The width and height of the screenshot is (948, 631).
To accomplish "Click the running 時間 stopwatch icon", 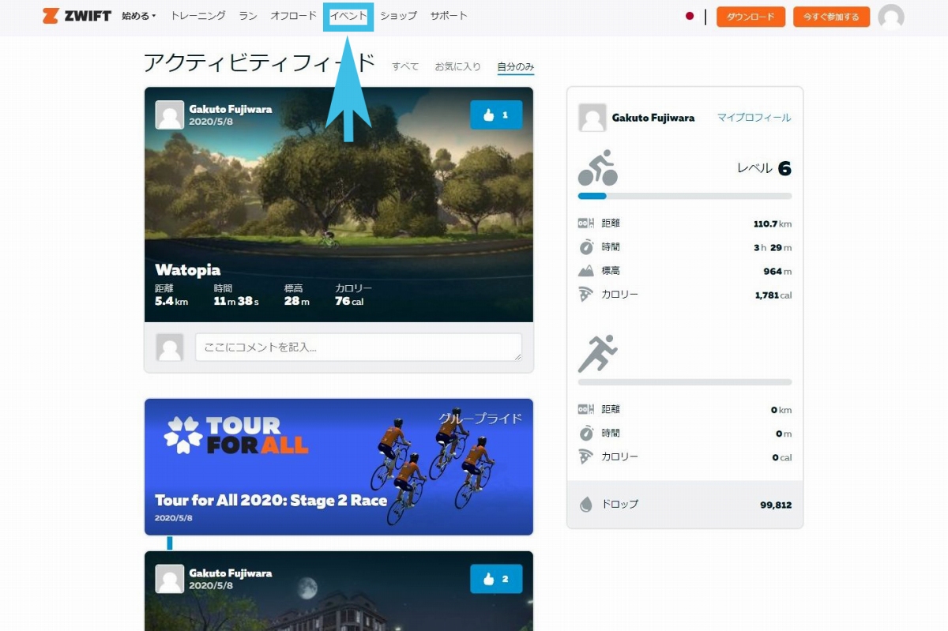I will click(585, 434).
